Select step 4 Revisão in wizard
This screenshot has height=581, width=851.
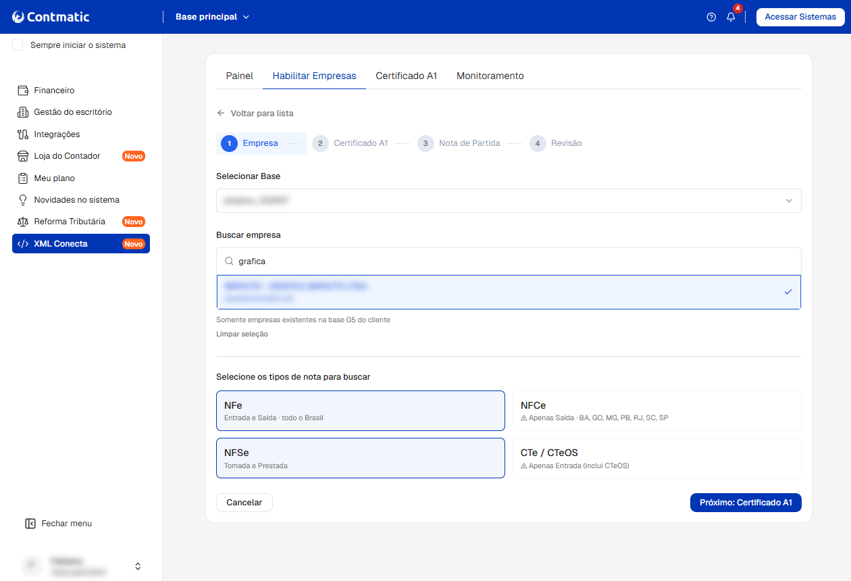click(x=556, y=143)
